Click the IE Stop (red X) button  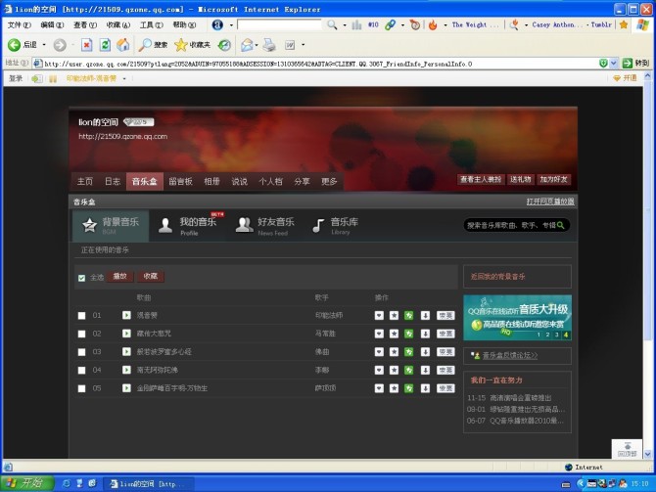pyautogui.click(x=86, y=45)
